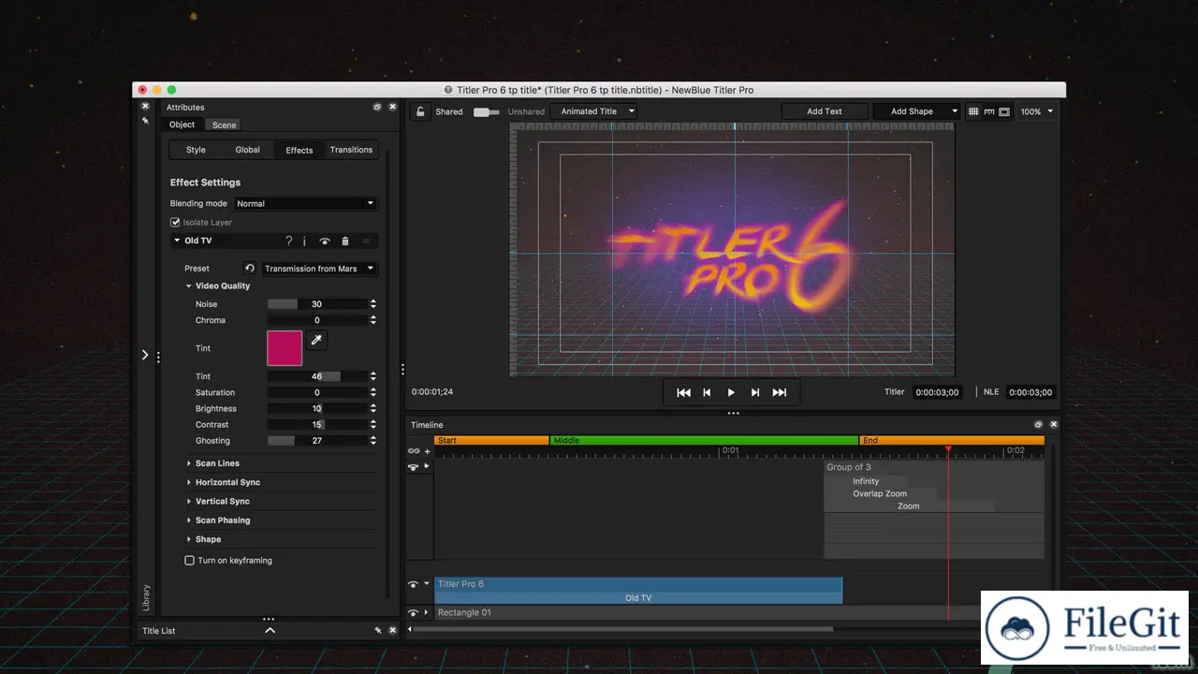This screenshot has width=1198, height=674.
Task: Click the Chroma value field
Action: click(x=317, y=320)
